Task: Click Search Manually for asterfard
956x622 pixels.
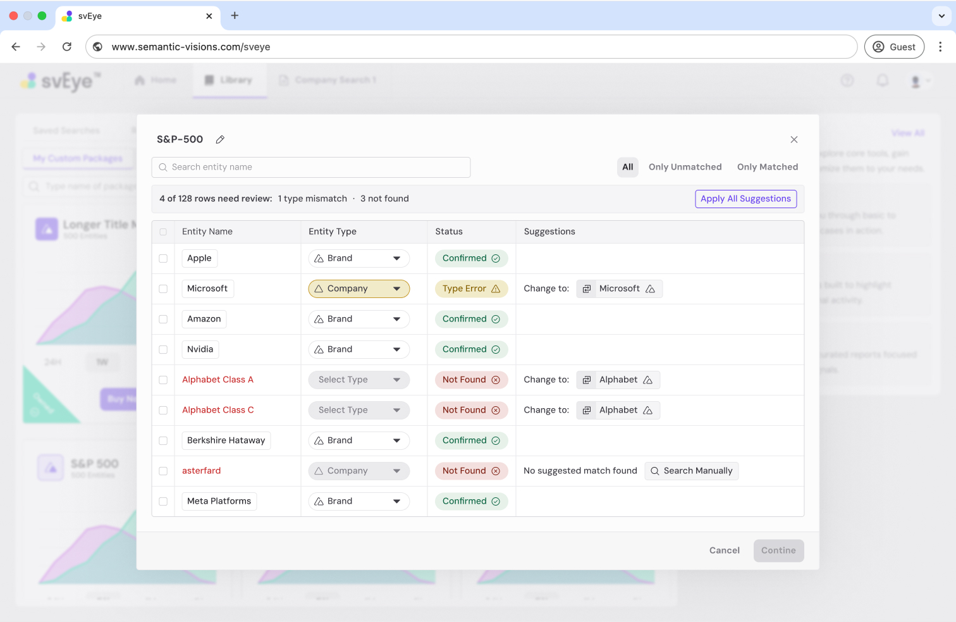Action: (x=692, y=471)
